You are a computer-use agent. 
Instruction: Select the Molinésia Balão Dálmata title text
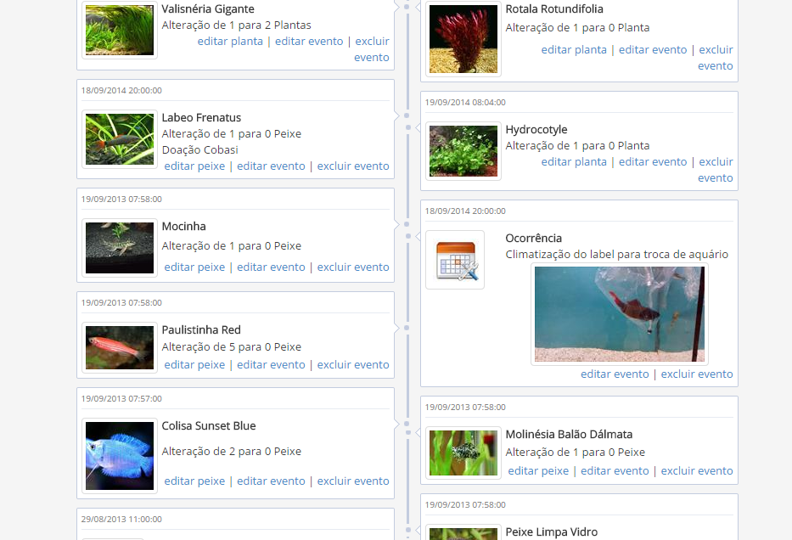(570, 435)
